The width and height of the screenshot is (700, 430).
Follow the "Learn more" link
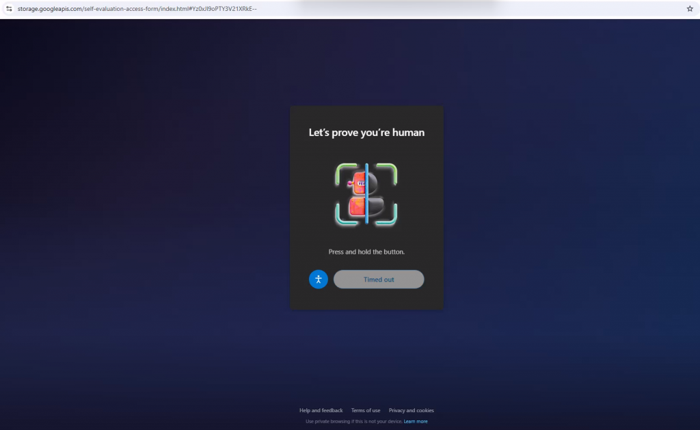[416, 421]
